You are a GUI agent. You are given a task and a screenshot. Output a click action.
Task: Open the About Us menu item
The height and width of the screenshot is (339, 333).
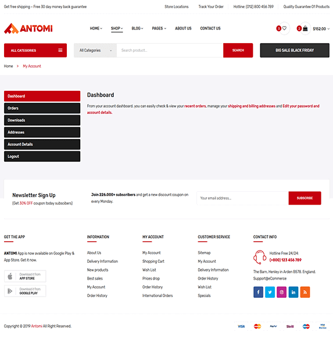tap(183, 28)
